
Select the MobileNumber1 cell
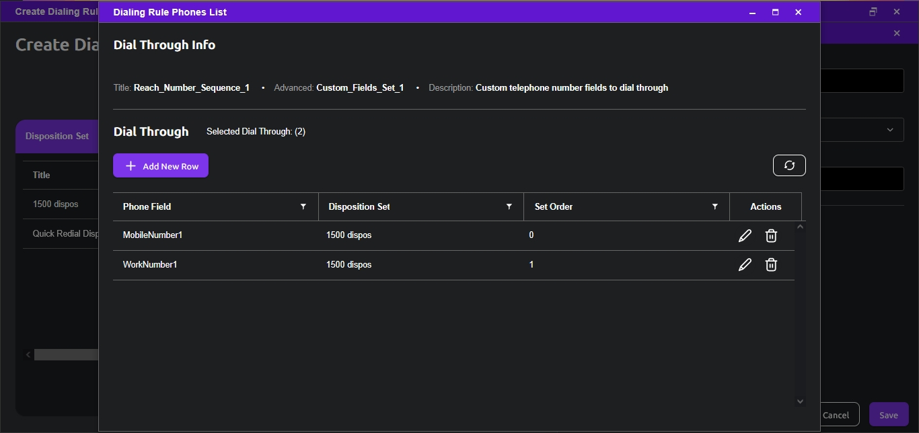(153, 235)
